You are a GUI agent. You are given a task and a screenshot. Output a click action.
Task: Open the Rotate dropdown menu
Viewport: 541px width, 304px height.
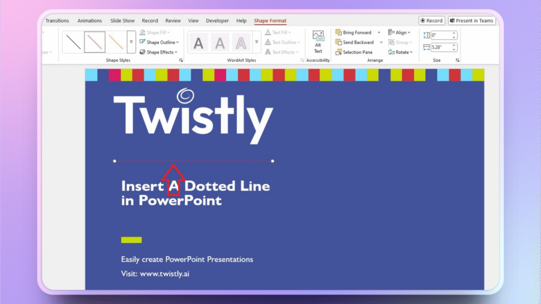coord(400,52)
